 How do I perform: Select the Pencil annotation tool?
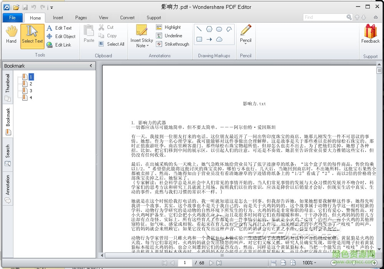246,31
